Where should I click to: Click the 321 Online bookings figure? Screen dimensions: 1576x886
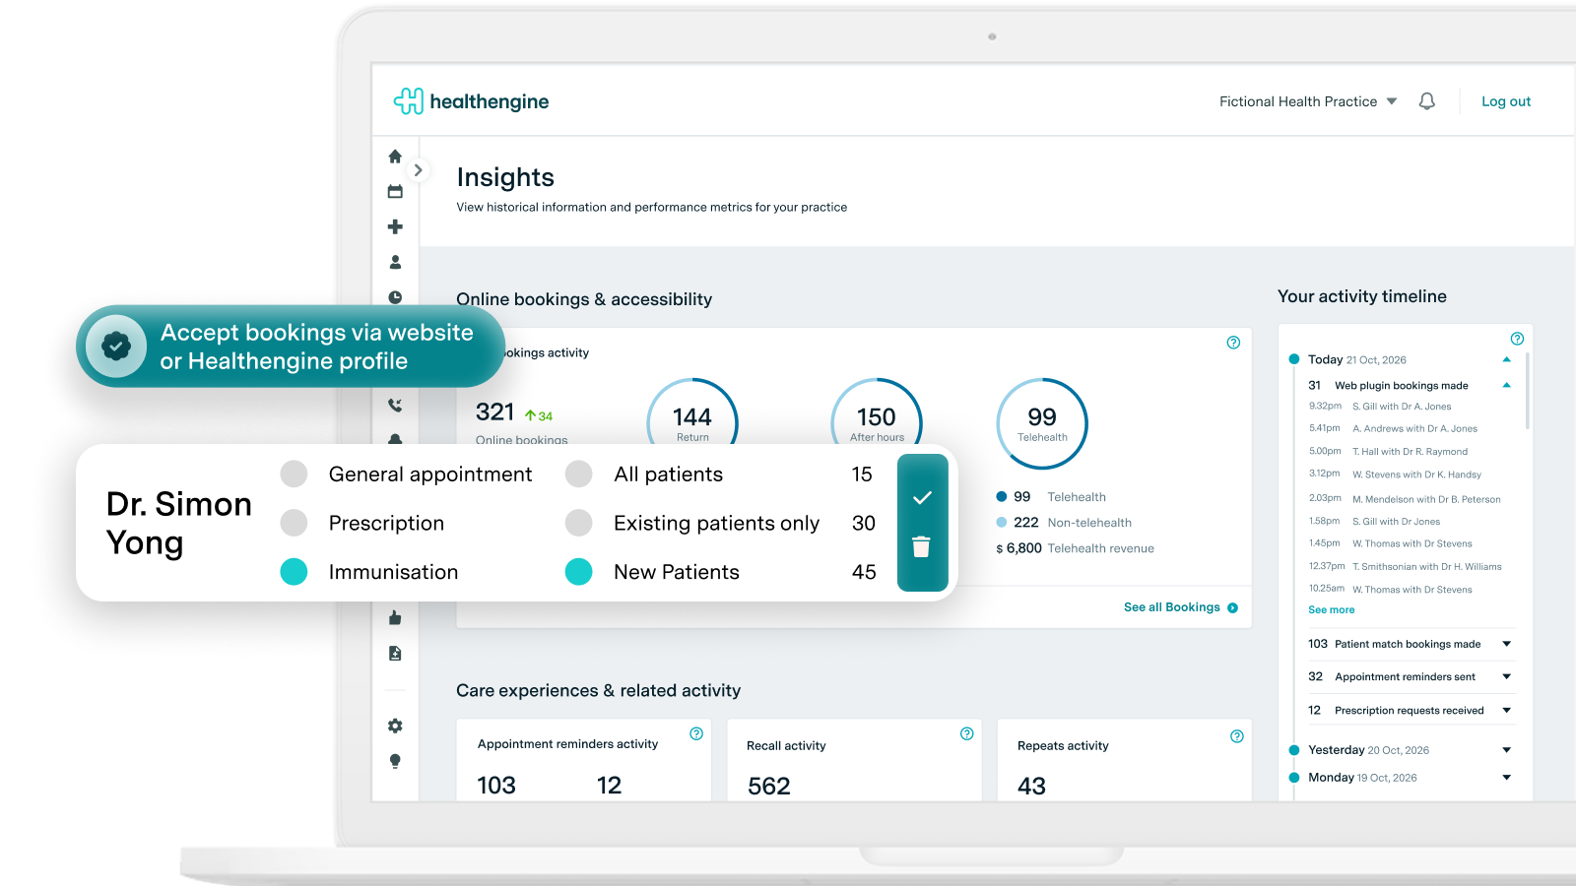tap(494, 411)
